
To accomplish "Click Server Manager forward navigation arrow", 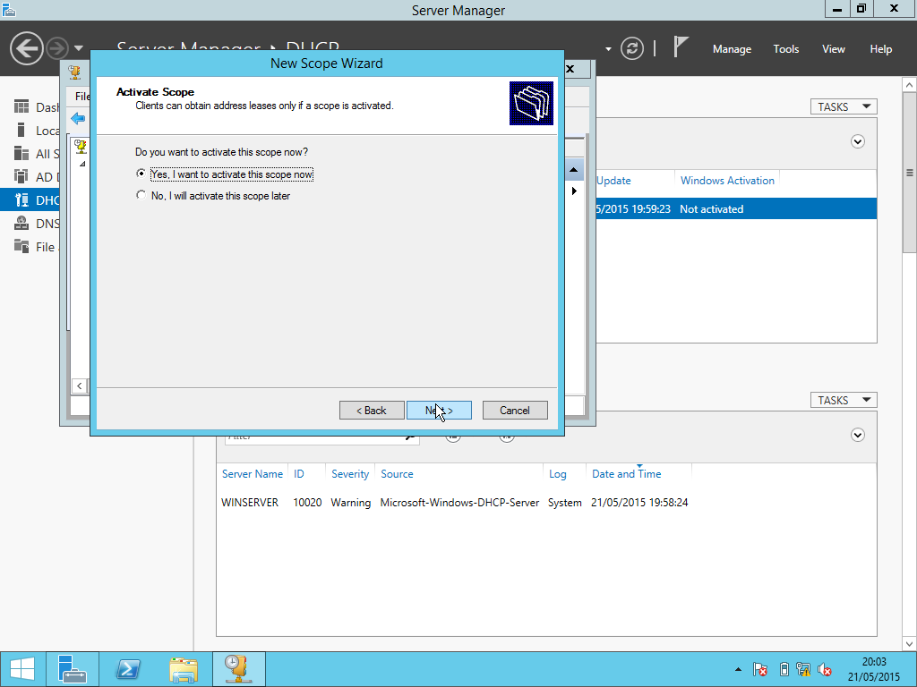I will coord(56,48).
